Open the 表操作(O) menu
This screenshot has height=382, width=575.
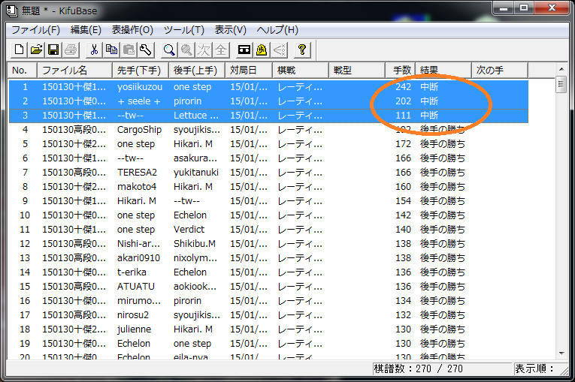pyautogui.click(x=132, y=30)
